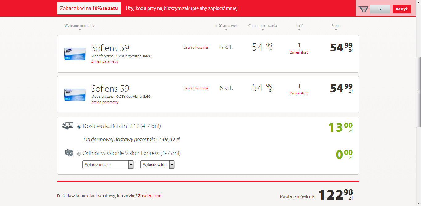Click the Zrealizuj kod discount link
Screen dimensions: 421x206
coord(149,196)
